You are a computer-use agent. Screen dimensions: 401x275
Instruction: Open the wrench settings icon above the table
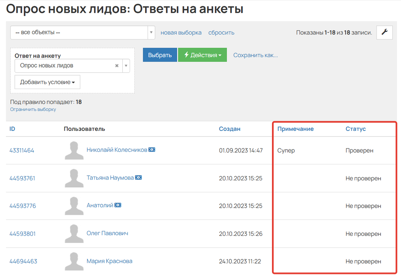384,32
